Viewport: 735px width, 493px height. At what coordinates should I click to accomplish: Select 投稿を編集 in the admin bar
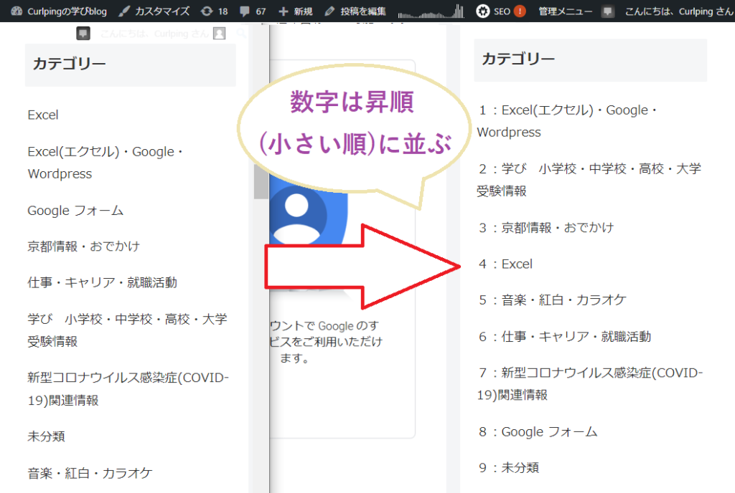tap(355, 11)
